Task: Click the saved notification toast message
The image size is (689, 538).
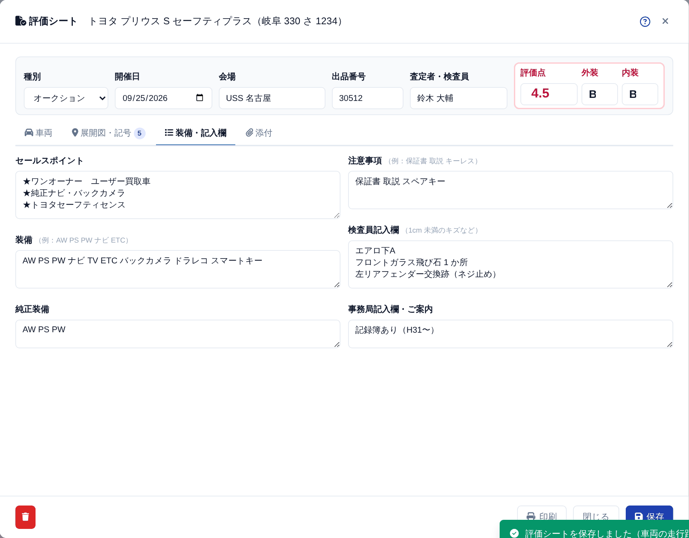Action: point(594,529)
